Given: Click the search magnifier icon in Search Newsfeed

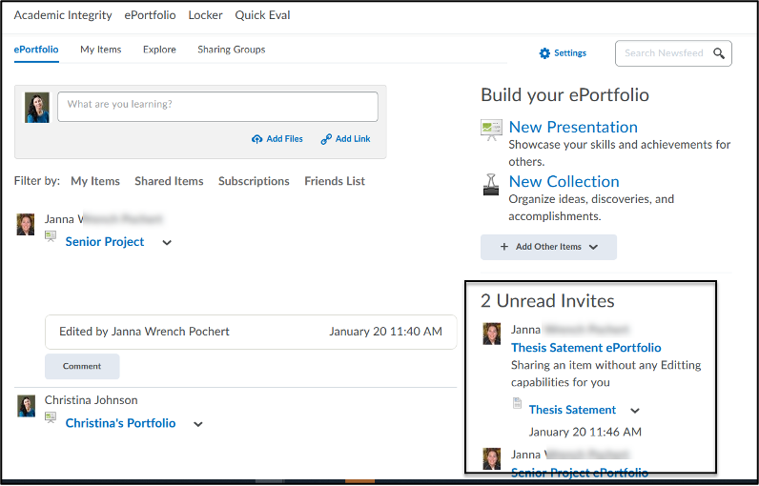Looking at the screenshot, I should [720, 53].
